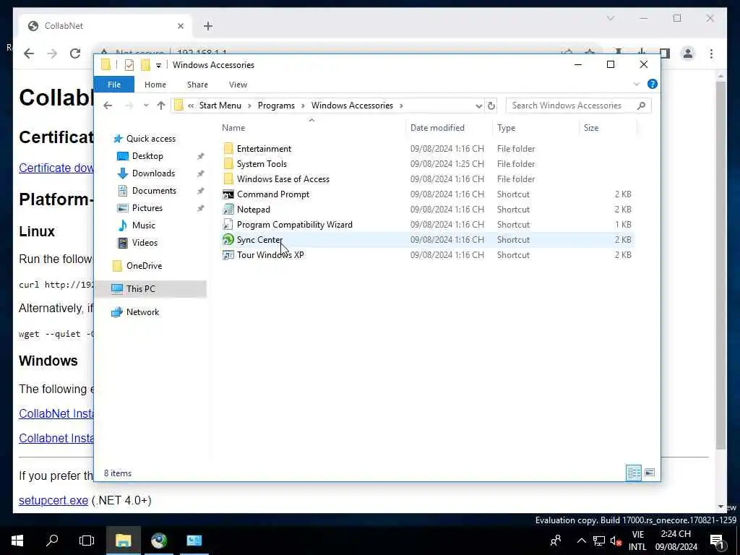Image resolution: width=740 pixels, height=555 pixels.
Task: Show hidden system tray icons
Action: click(582, 541)
